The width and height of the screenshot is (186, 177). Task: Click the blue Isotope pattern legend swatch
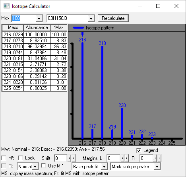[79, 28]
